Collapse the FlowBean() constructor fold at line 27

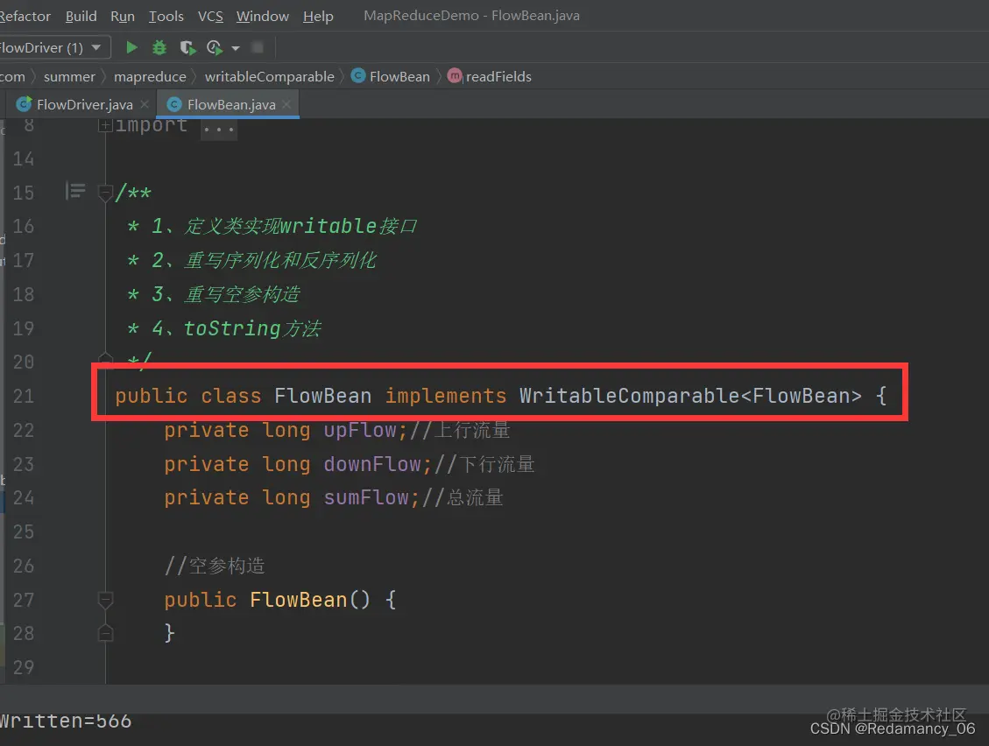105,600
